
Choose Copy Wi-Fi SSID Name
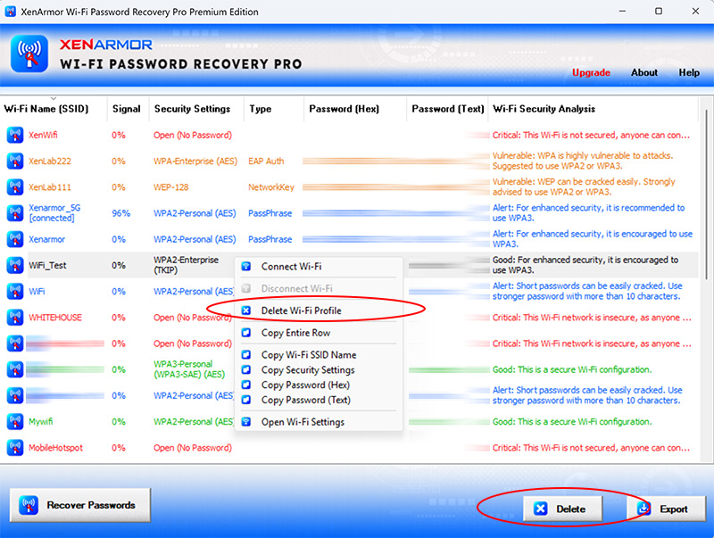point(308,355)
